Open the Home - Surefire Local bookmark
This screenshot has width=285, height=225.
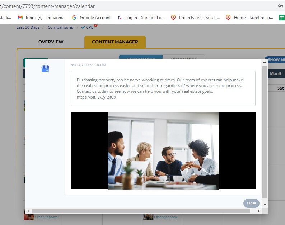(x=249, y=18)
